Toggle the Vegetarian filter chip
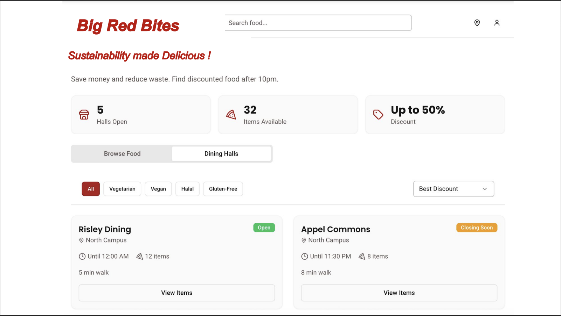This screenshot has width=561, height=316. 122,189
